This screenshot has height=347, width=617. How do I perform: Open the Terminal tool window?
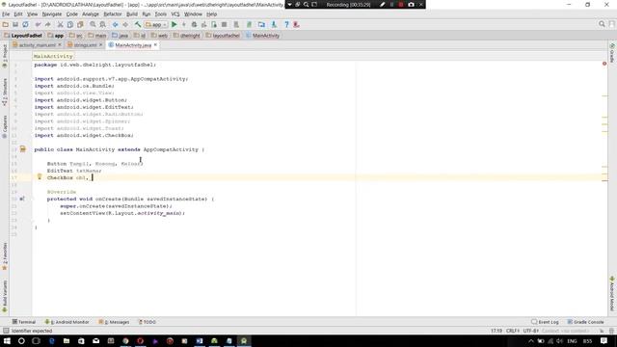24,322
